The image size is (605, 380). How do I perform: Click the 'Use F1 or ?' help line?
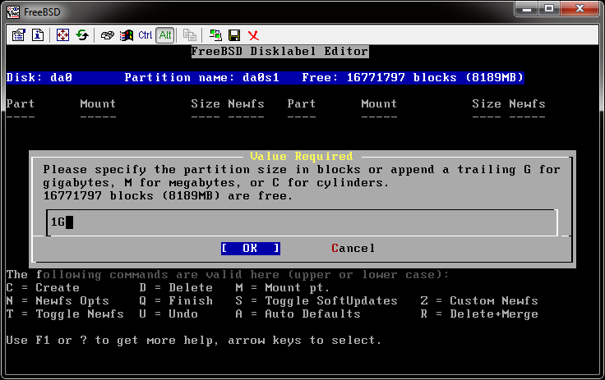pos(194,341)
